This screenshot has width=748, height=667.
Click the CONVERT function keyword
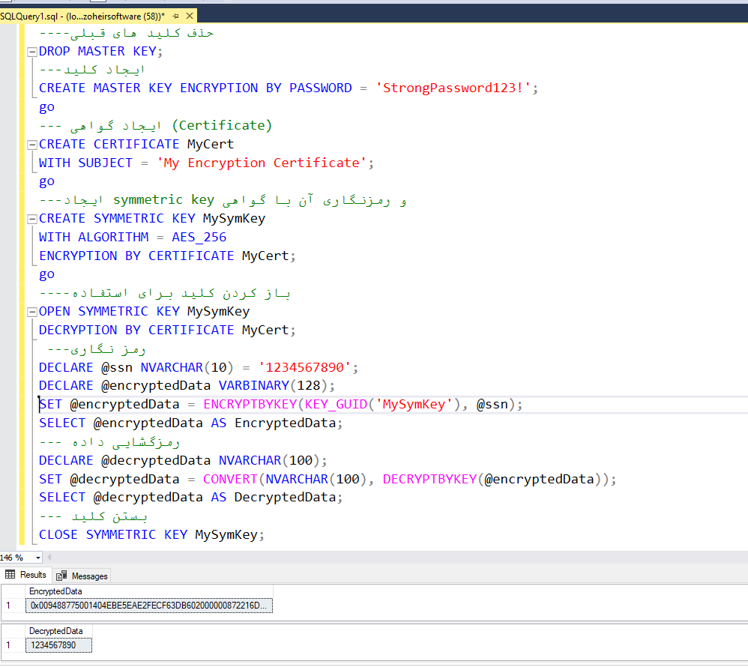pyautogui.click(x=230, y=480)
